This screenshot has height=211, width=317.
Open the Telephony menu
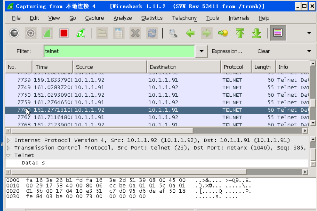[x=184, y=18]
